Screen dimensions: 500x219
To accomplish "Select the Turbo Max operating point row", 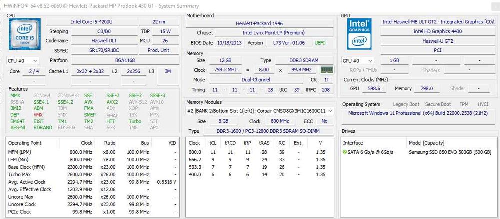I will 92,174.
